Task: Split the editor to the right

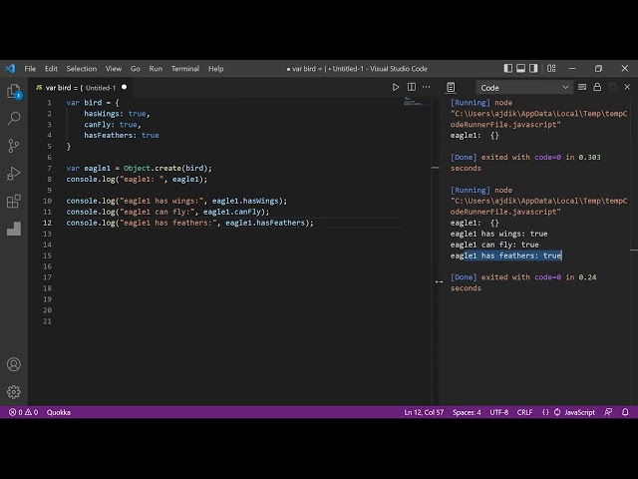Action: [x=412, y=87]
